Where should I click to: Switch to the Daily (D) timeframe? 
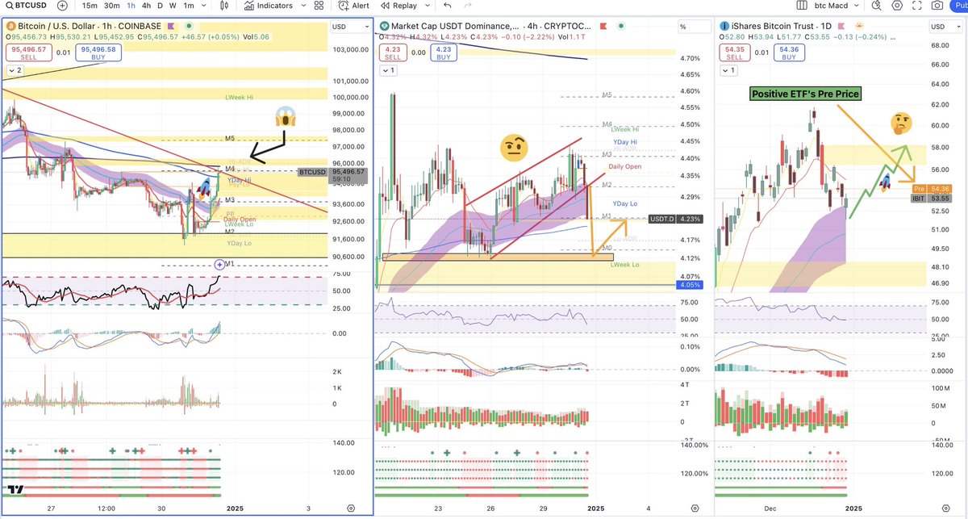(159, 6)
